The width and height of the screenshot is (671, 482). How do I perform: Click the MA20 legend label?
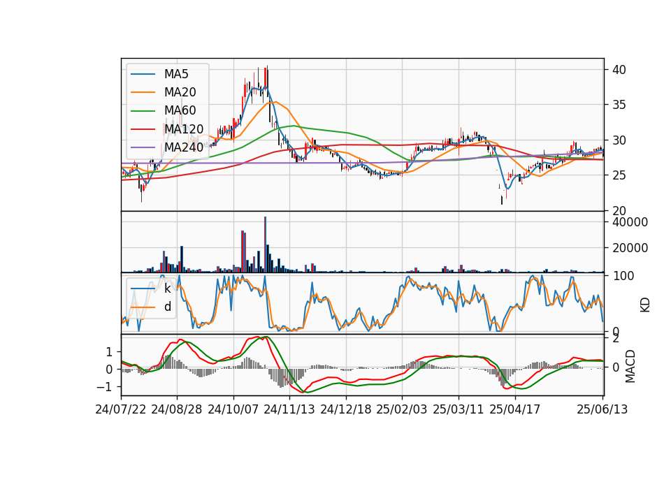pyautogui.click(x=180, y=92)
